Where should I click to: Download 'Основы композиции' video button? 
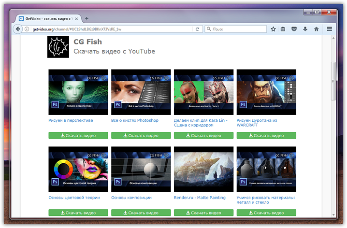[x=141, y=213]
